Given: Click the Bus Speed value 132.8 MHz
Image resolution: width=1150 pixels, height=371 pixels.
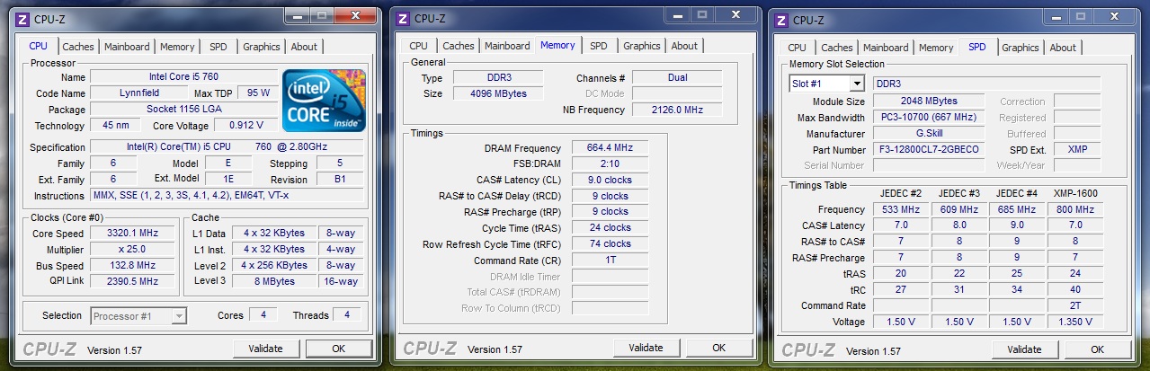Looking at the screenshot, I should [x=132, y=265].
